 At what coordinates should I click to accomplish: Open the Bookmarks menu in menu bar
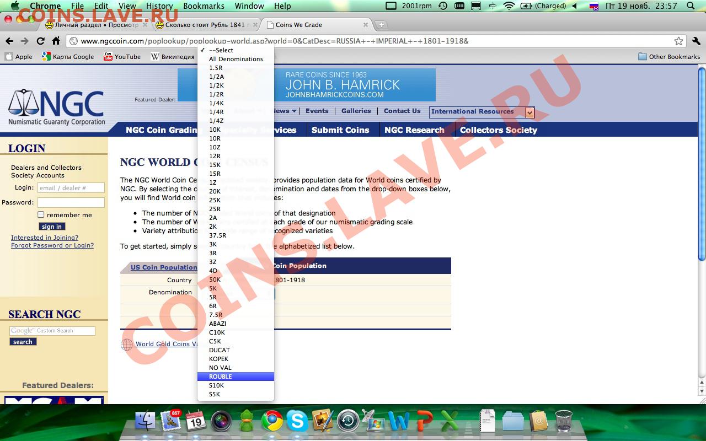[x=204, y=6]
